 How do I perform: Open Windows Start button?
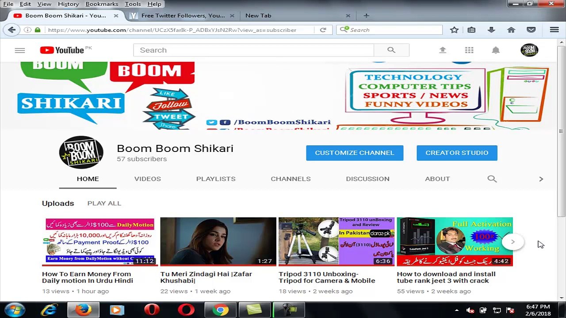click(15, 310)
